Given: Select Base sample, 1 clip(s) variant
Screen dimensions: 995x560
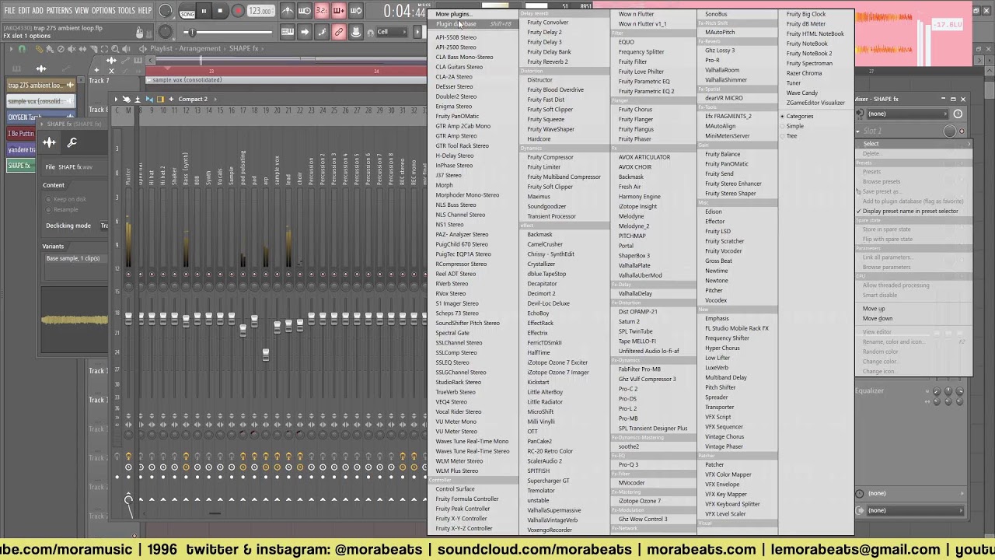Looking at the screenshot, I should tap(75, 258).
